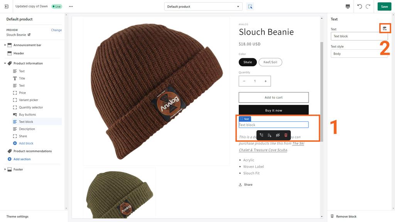The height and width of the screenshot is (222, 395).
Task: Toggle the inspector selection icon
Action: tap(250, 7)
